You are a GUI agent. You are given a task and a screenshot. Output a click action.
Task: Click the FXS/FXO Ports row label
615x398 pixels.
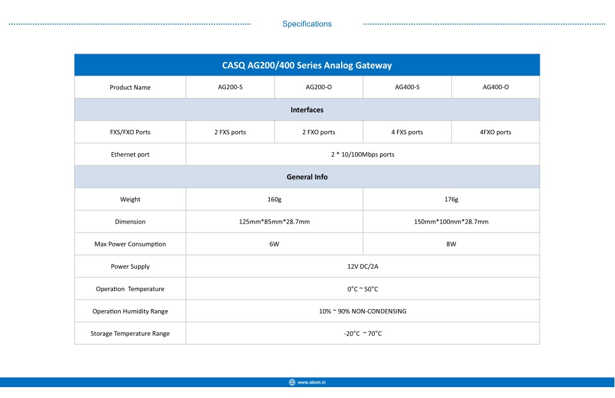(130, 132)
